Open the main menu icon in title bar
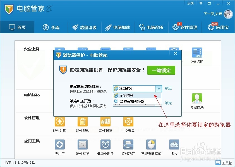Viewport: 235px width, 167px height. point(209,3)
